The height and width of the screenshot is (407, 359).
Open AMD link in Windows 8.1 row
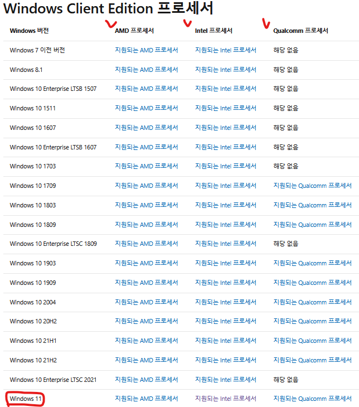[147, 70]
